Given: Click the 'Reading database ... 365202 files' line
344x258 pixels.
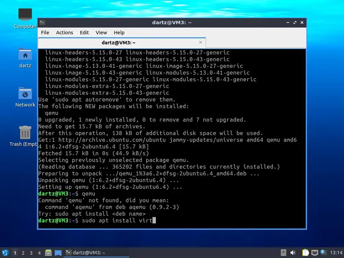Looking at the screenshot, I should 159,167.
